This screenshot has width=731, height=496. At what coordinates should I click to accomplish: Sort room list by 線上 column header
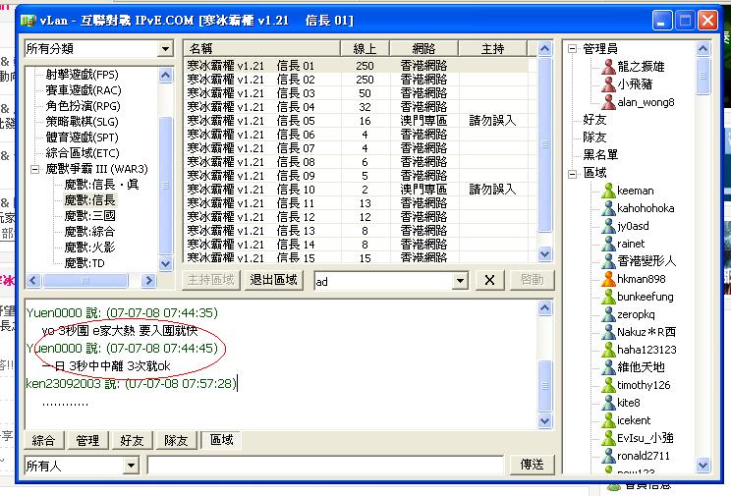365,48
